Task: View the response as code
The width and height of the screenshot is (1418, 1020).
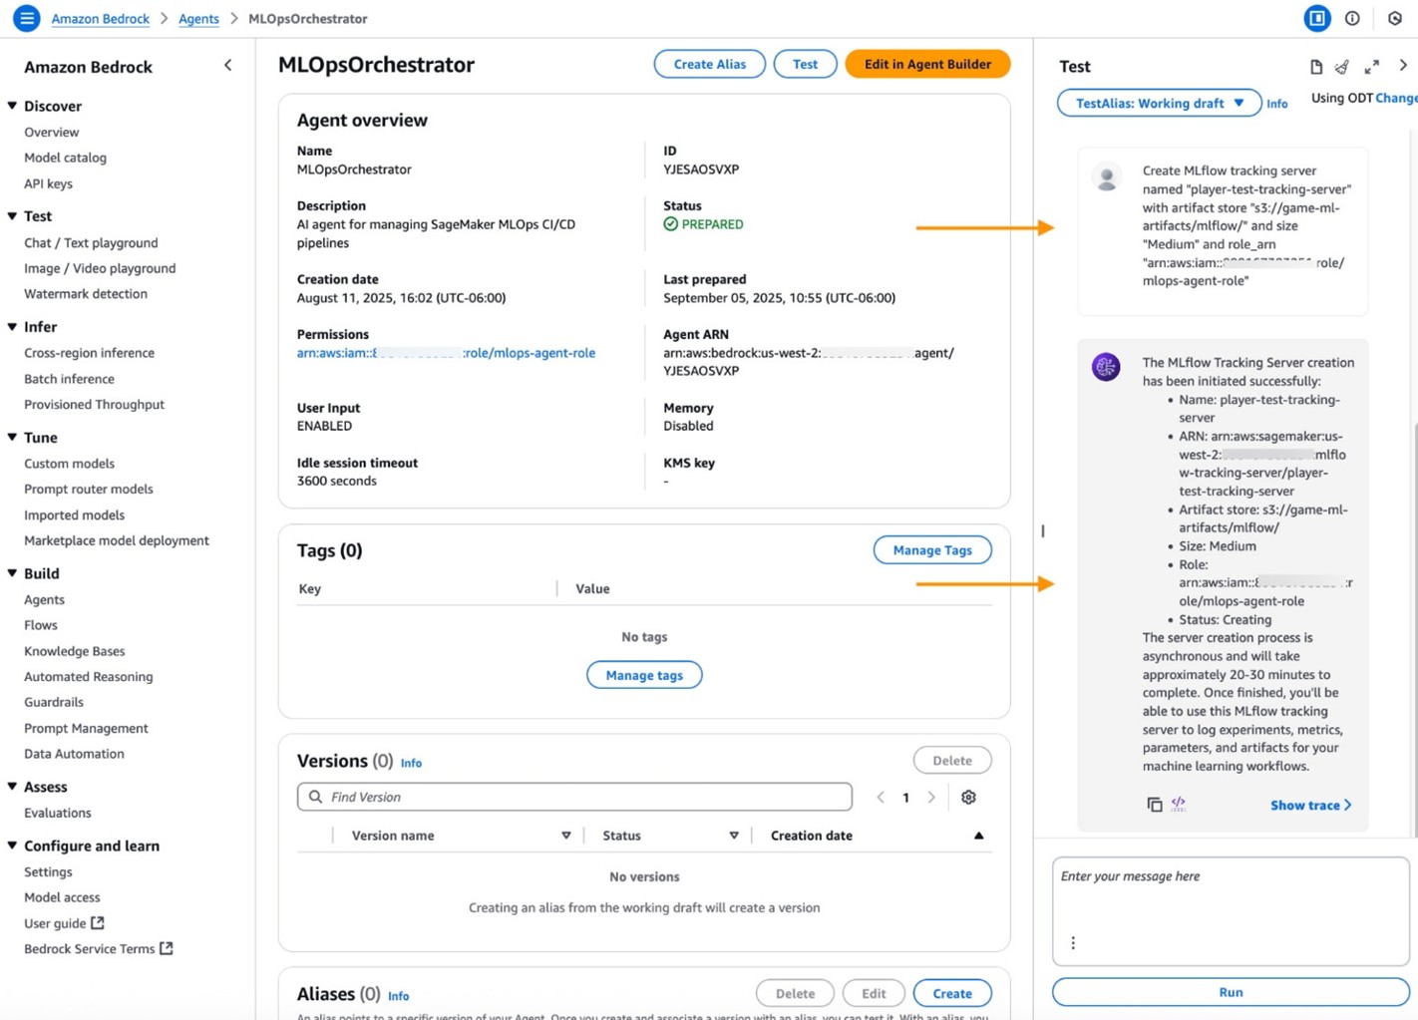Action: [x=1179, y=804]
